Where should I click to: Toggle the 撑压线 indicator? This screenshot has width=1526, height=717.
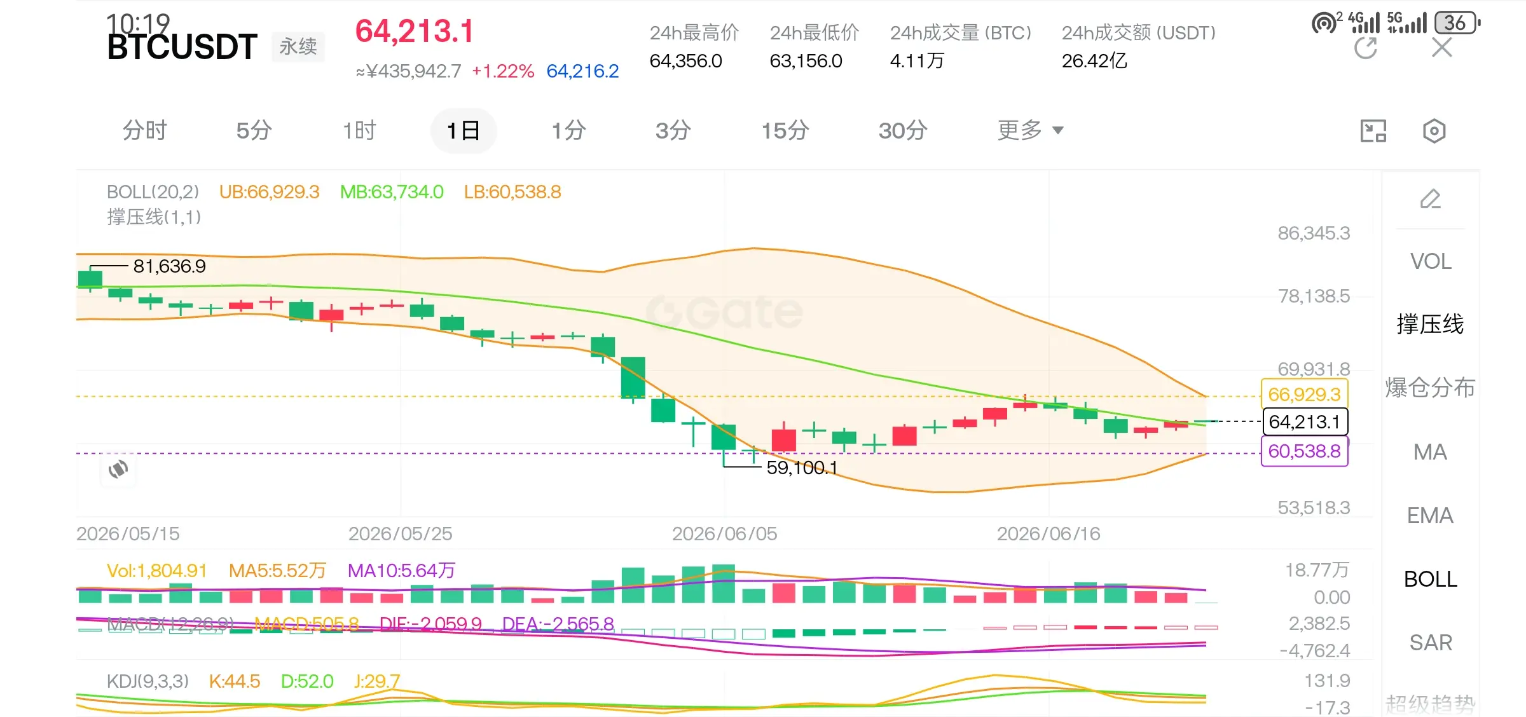click(1431, 324)
